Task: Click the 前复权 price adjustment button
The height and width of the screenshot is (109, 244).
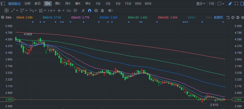Action: tap(218, 17)
